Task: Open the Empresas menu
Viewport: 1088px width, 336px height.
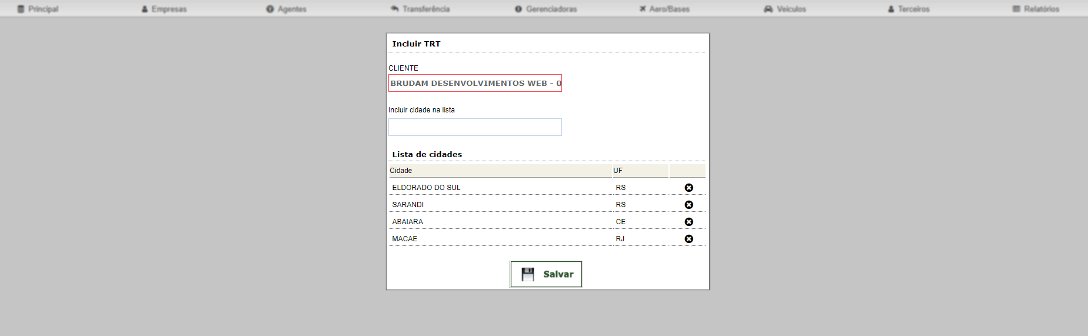Action: (x=164, y=9)
